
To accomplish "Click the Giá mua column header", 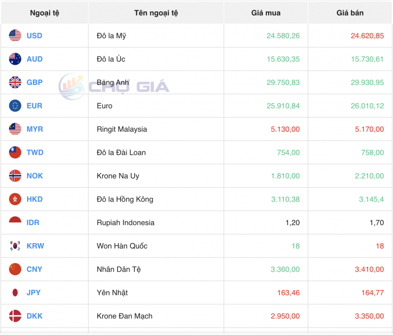I will 265,13.
